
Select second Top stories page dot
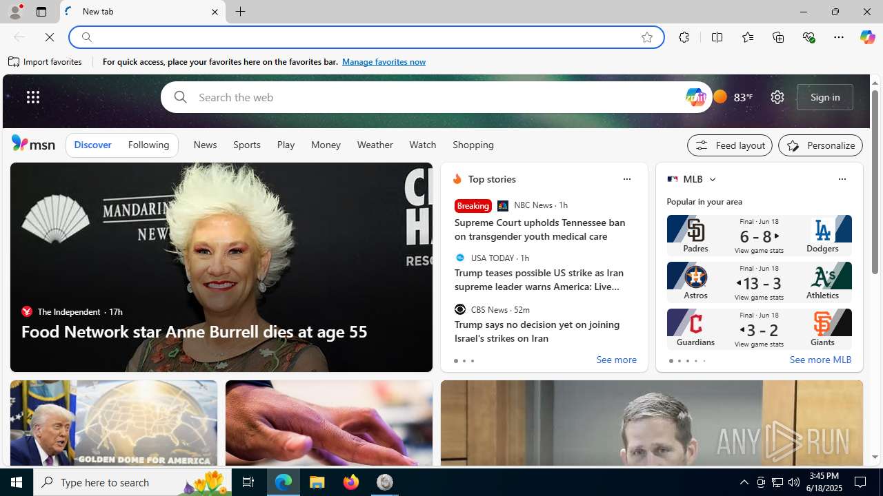464,361
